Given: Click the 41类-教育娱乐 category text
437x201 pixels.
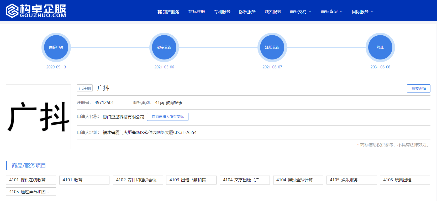Looking at the screenshot, I should 169,102.
